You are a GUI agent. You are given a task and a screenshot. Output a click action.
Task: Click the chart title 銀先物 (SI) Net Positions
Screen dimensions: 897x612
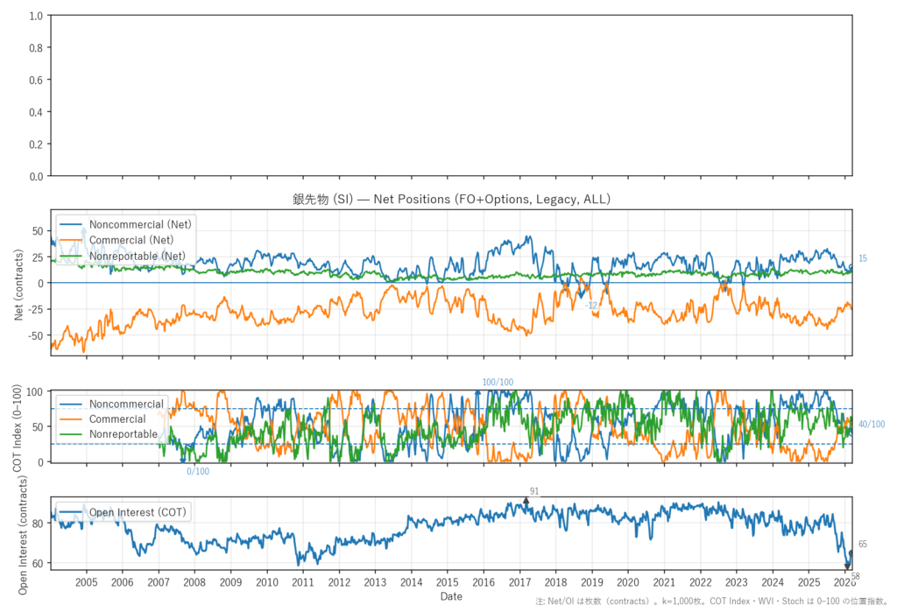(x=451, y=200)
